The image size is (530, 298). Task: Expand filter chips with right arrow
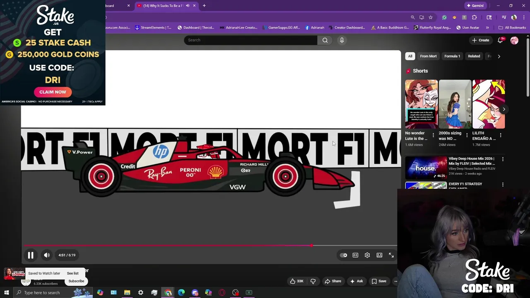coord(499,56)
